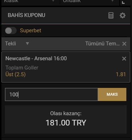The width and height of the screenshot is (132, 140).
Task: Select the BAHİS KUPONU header
Action: pos(27,15)
